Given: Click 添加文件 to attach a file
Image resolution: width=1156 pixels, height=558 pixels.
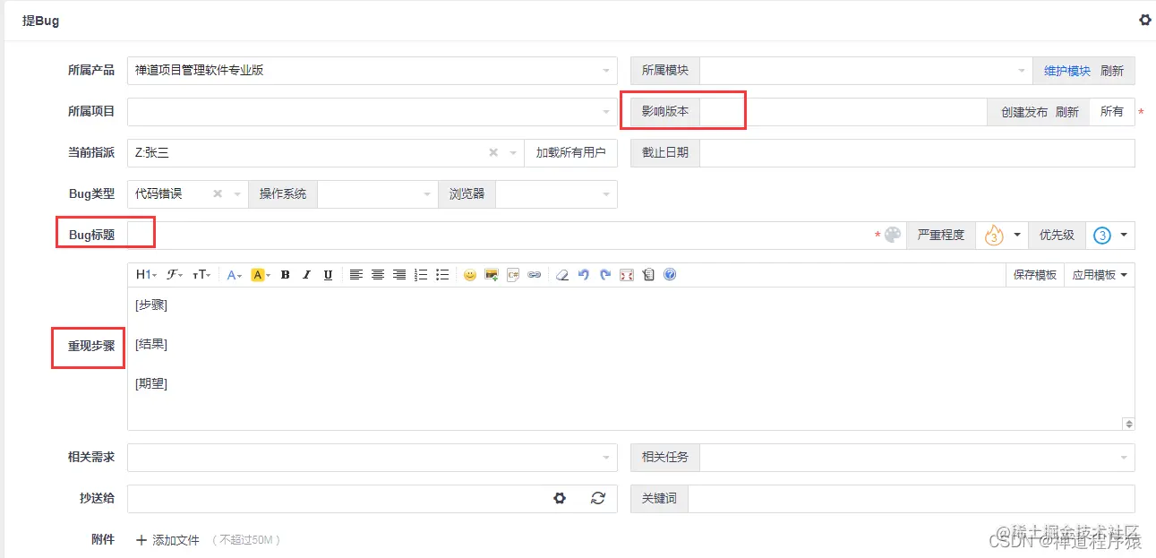Looking at the screenshot, I should pos(173,539).
